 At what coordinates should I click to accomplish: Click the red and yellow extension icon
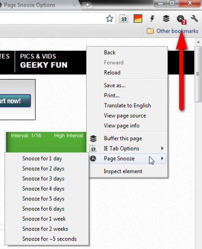click(138, 18)
